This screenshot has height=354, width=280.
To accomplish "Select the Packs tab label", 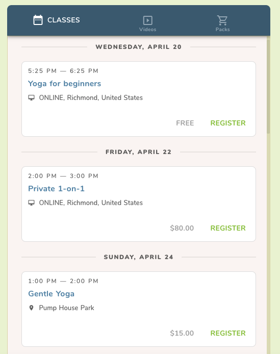I will 222,30.
